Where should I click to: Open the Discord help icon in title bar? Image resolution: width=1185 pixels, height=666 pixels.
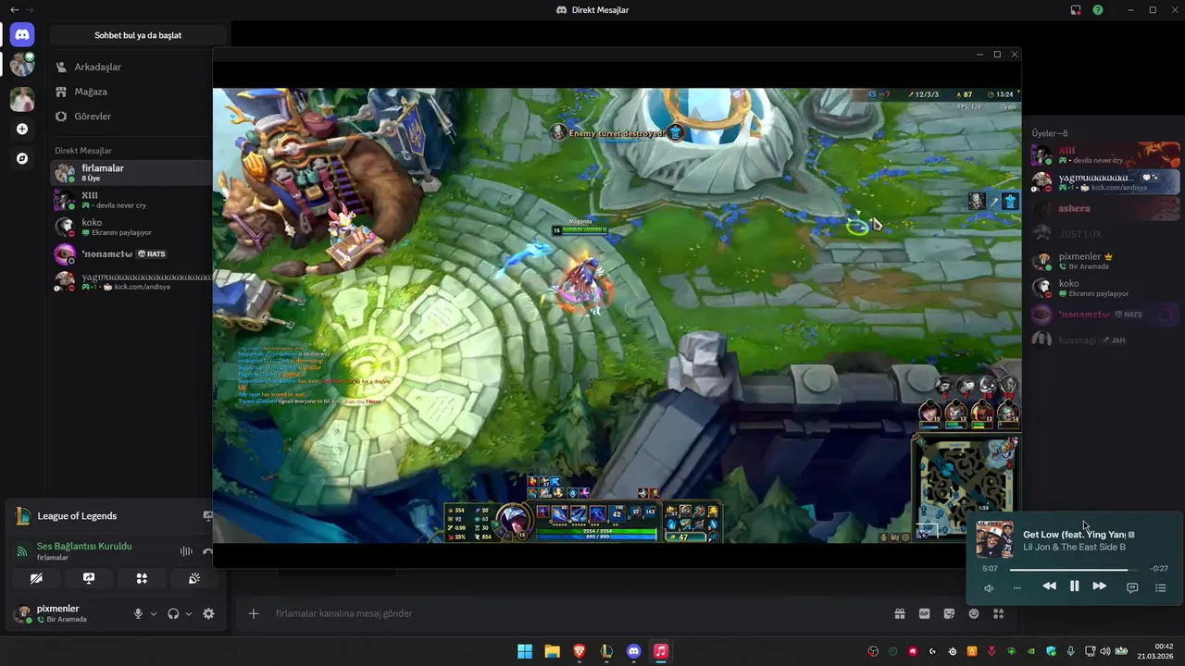point(1098,10)
